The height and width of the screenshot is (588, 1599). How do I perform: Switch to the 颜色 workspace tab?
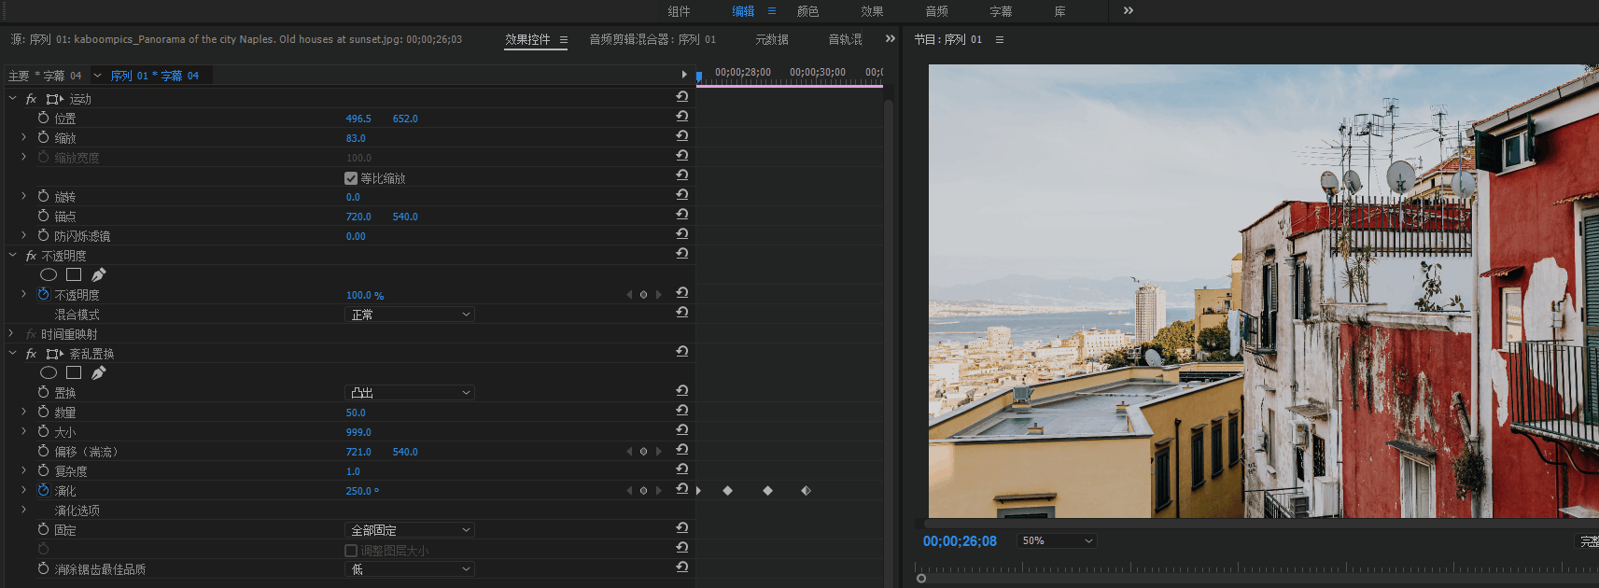807,11
